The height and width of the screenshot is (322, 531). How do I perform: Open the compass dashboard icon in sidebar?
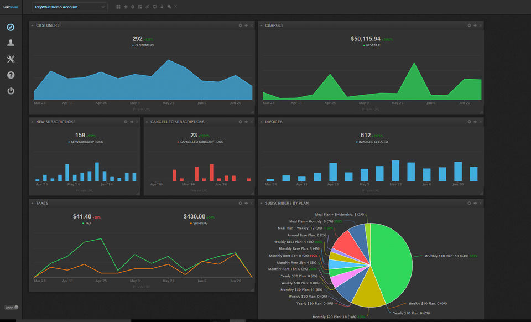[x=11, y=27]
